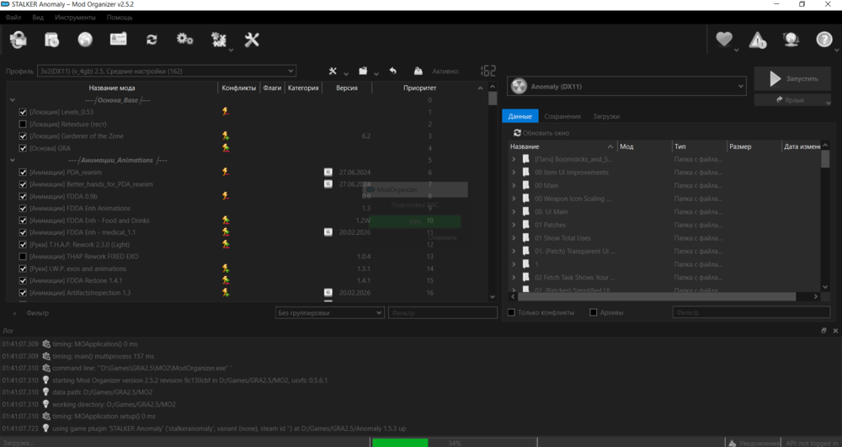Enable the [Локация] Retexture (тест) mod
This screenshot has width=842, height=447.
[23, 124]
